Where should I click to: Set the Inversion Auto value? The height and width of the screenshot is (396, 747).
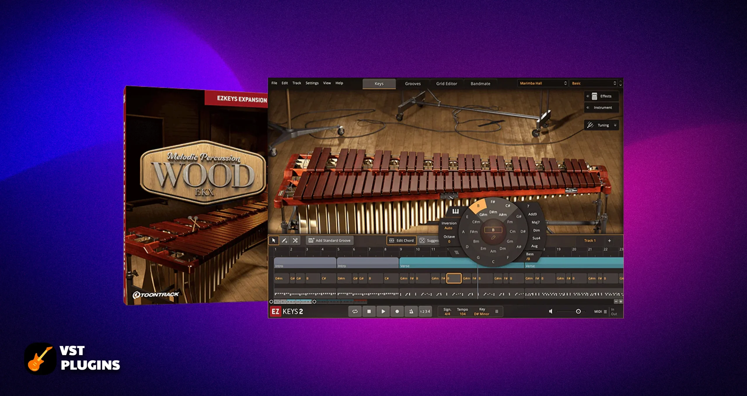[448, 228]
